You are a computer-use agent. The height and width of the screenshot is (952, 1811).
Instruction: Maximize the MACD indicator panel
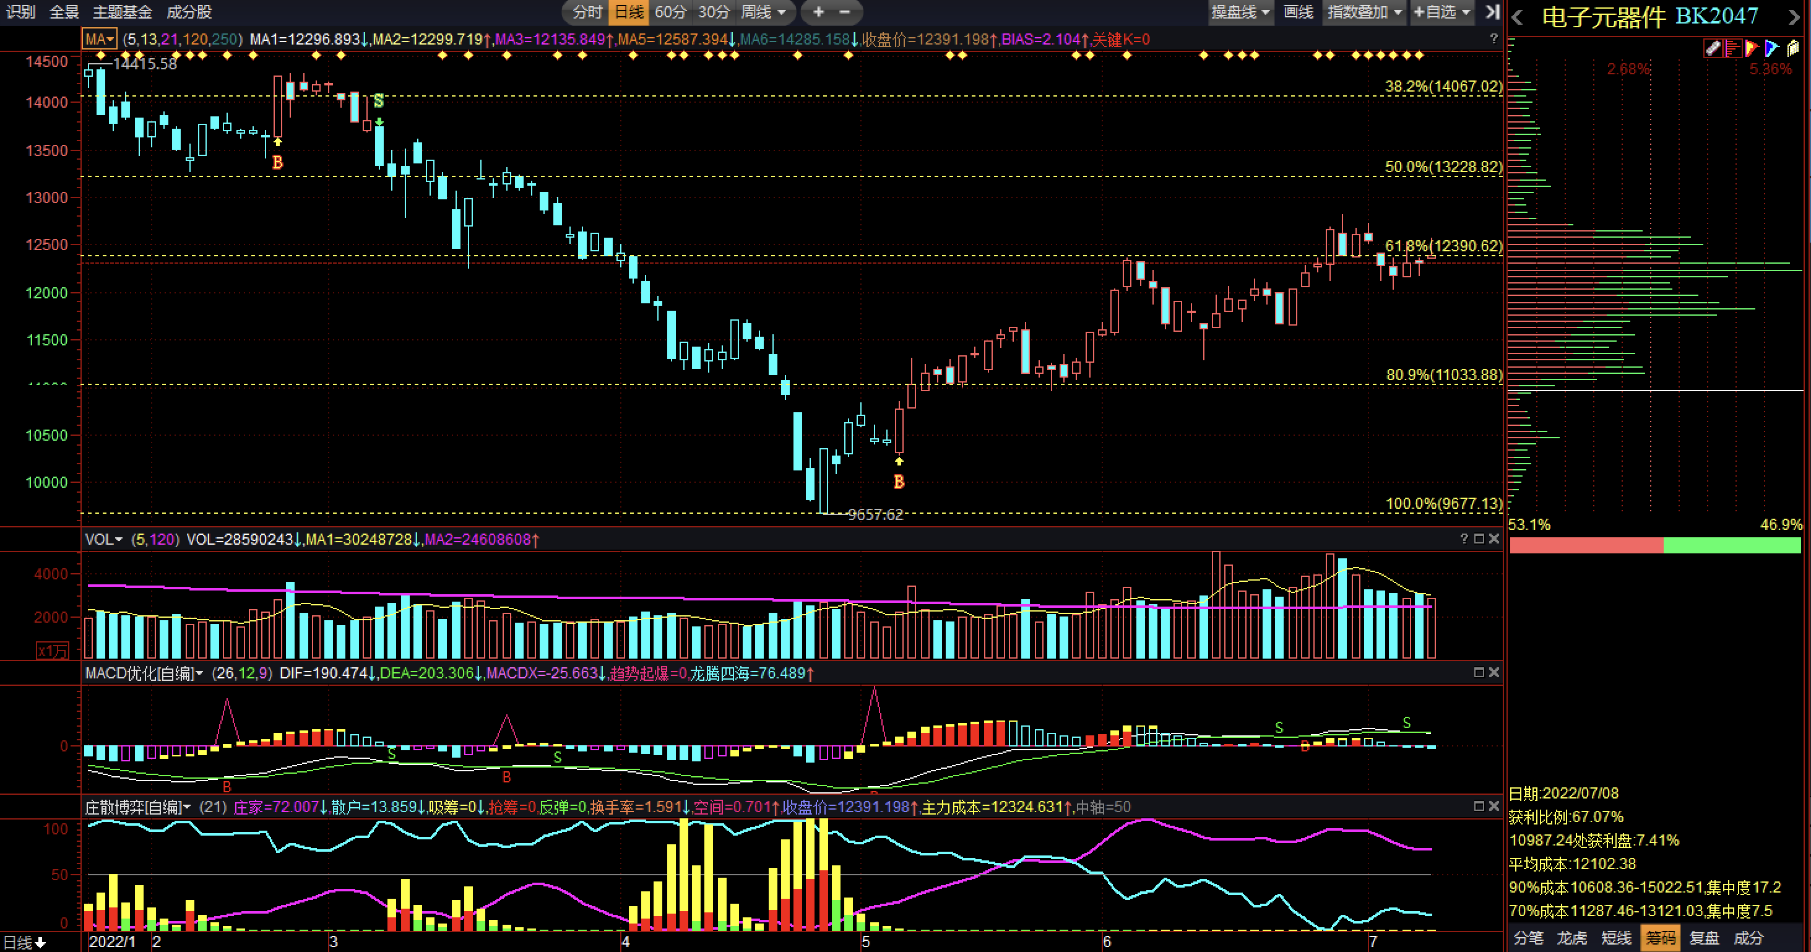1479,672
